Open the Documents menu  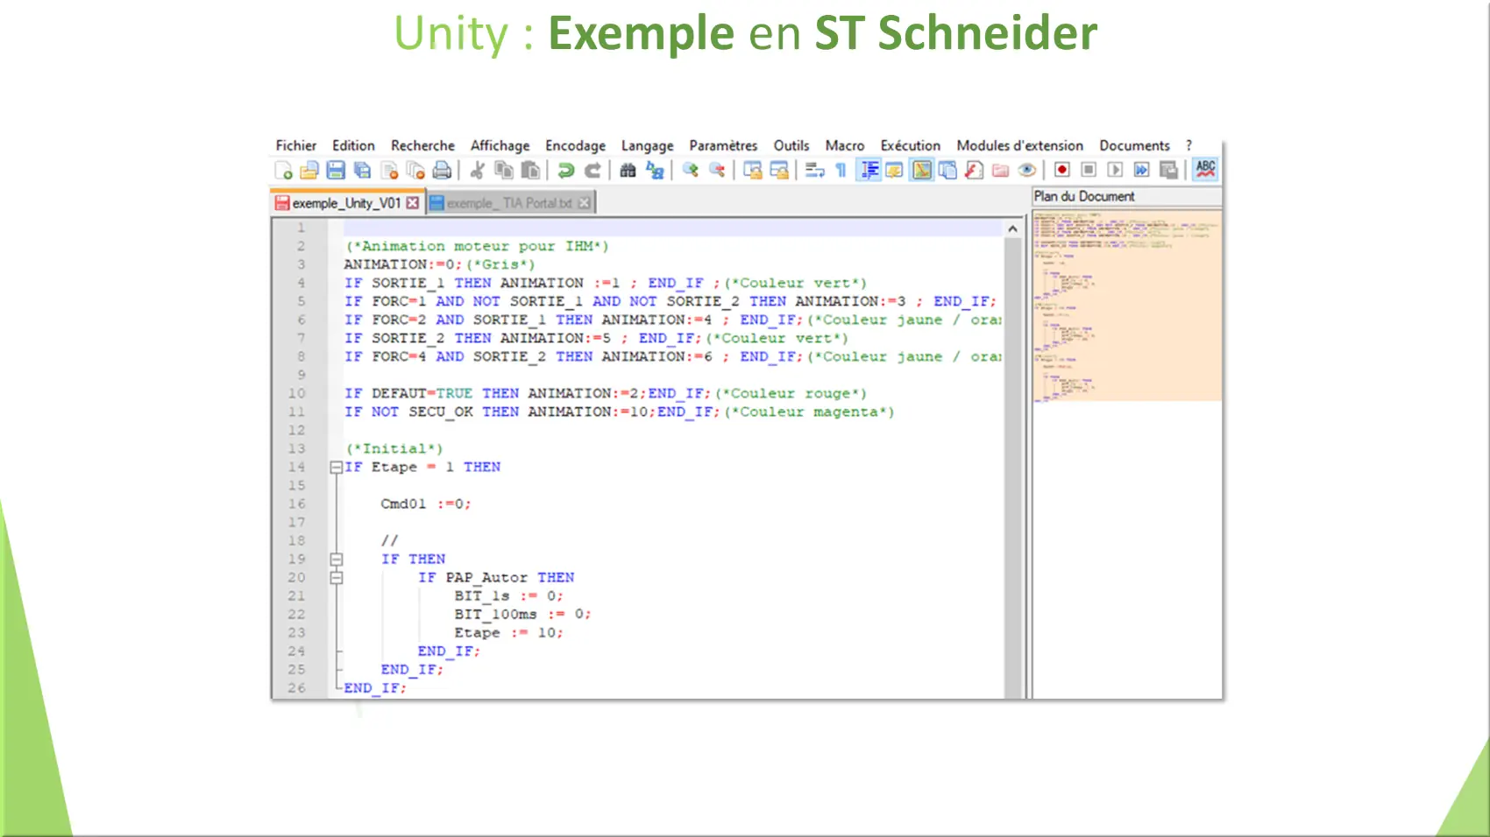[1135, 145]
